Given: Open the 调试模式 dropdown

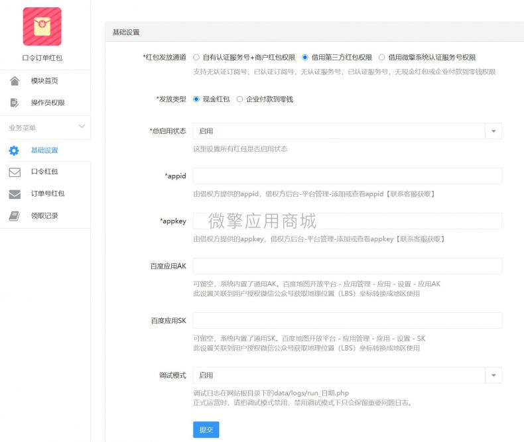Looking at the screenshot, I should [x=347, y=376].
